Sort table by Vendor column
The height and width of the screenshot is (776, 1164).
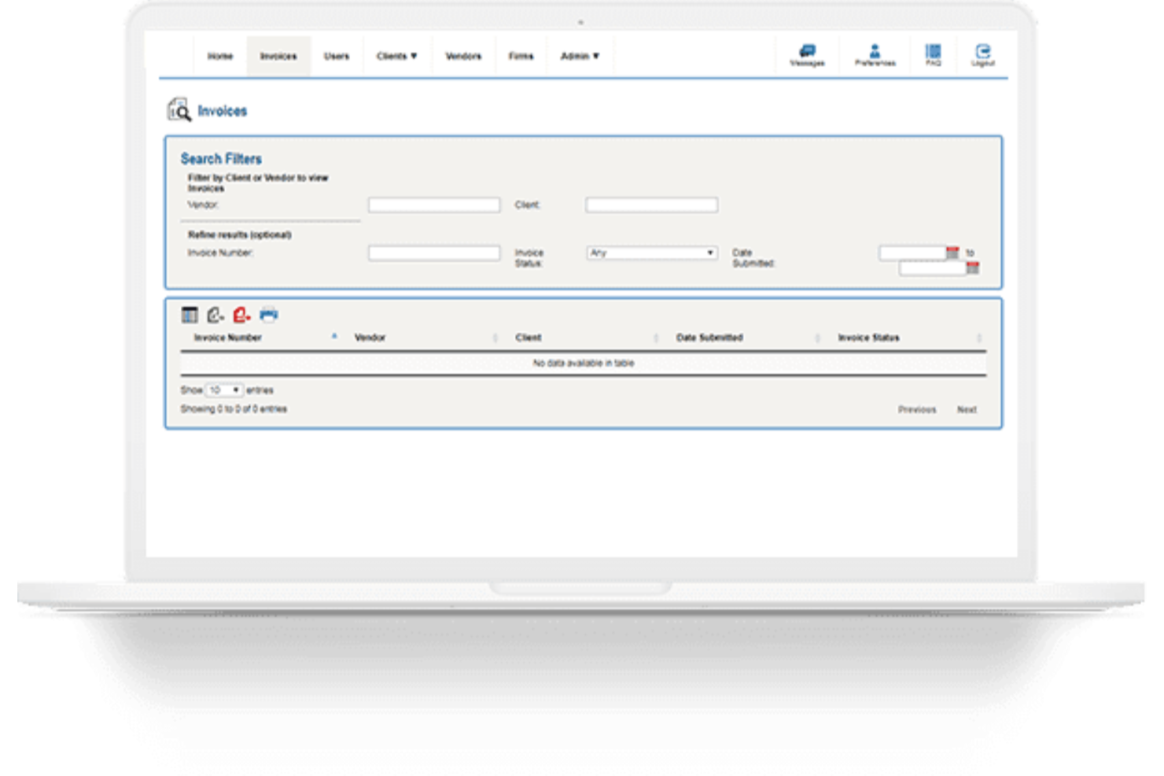click(x=370, y=338)
